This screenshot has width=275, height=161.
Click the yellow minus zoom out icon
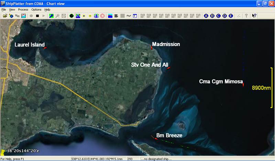pyautogui.click(x=90, y=16)
